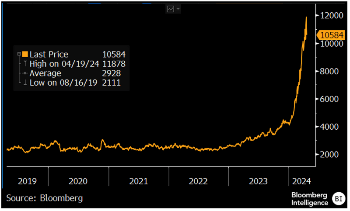
Task: Click the 2023 x-axis label
Action: [258, 181]
